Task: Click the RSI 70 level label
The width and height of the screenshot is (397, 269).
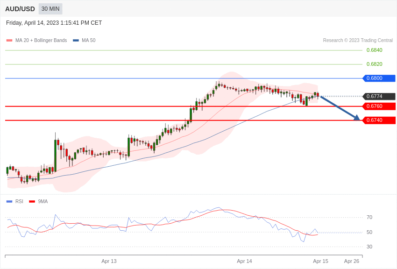Action: pyautogui.click(x=369, y=217)
